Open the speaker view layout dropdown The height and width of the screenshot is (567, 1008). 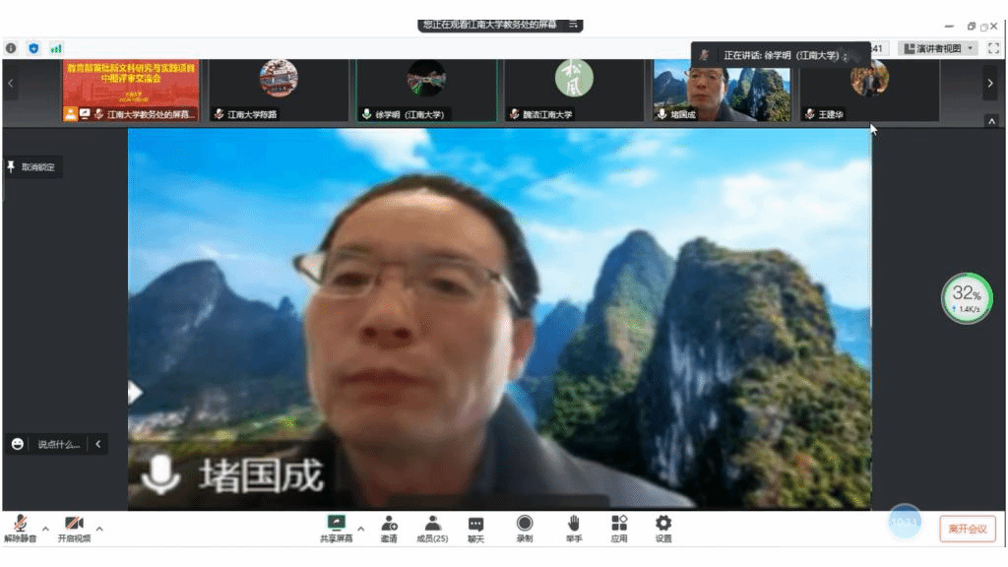939,48
